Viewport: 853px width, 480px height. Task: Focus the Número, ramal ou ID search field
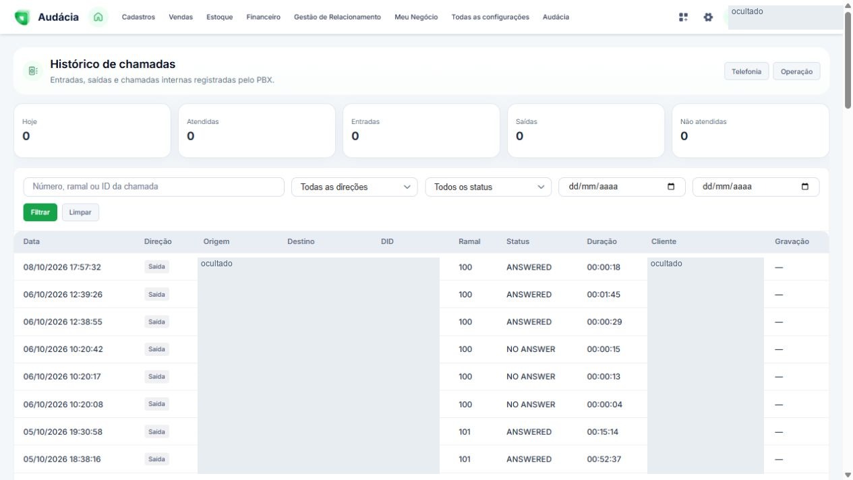[x=154, y=187]
